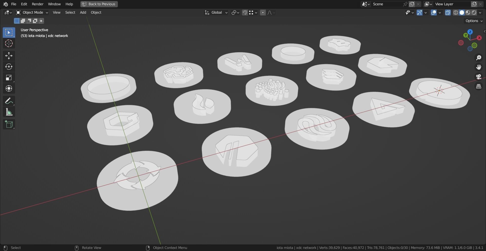Click the Pan view hand icon
This screenshot has width=486, height=251.
pos(479,67)
